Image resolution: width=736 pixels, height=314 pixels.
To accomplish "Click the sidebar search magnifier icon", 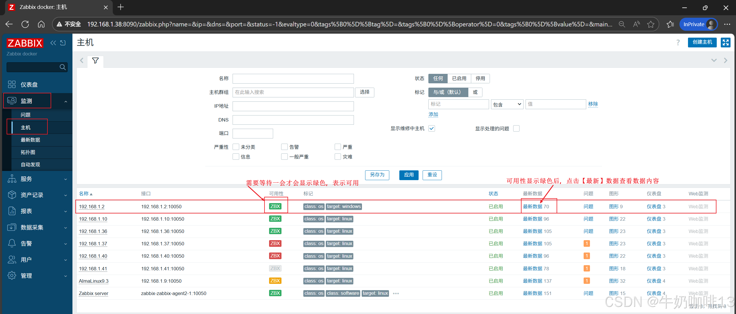I will coord(62,67).
